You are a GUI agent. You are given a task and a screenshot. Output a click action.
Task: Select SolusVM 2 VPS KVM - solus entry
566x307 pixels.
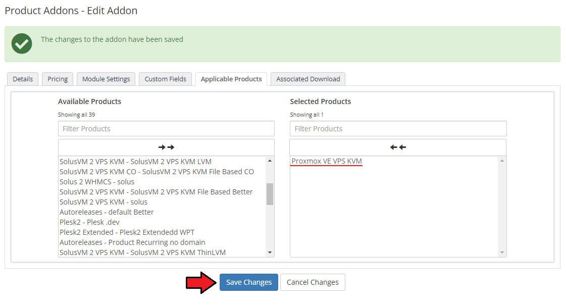point(162,202)
